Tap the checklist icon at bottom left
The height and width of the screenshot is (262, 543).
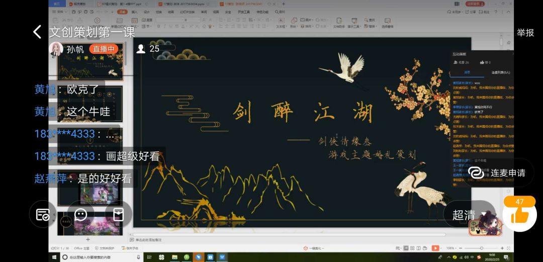click(x=43, y=215)
